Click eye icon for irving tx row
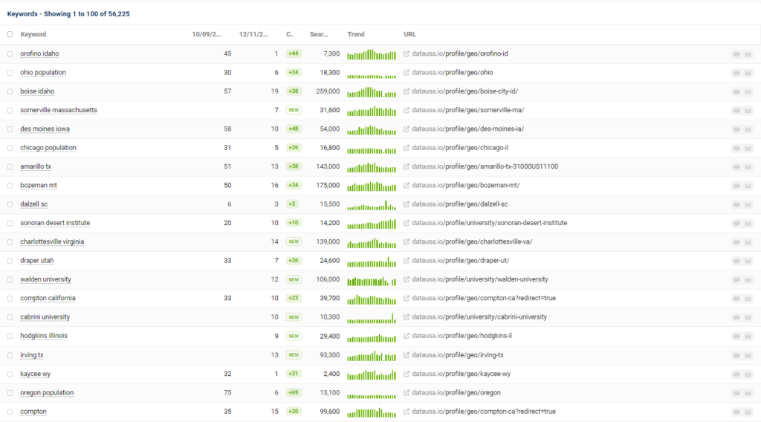This screenshot has height=422, width=761. [736, 355]
